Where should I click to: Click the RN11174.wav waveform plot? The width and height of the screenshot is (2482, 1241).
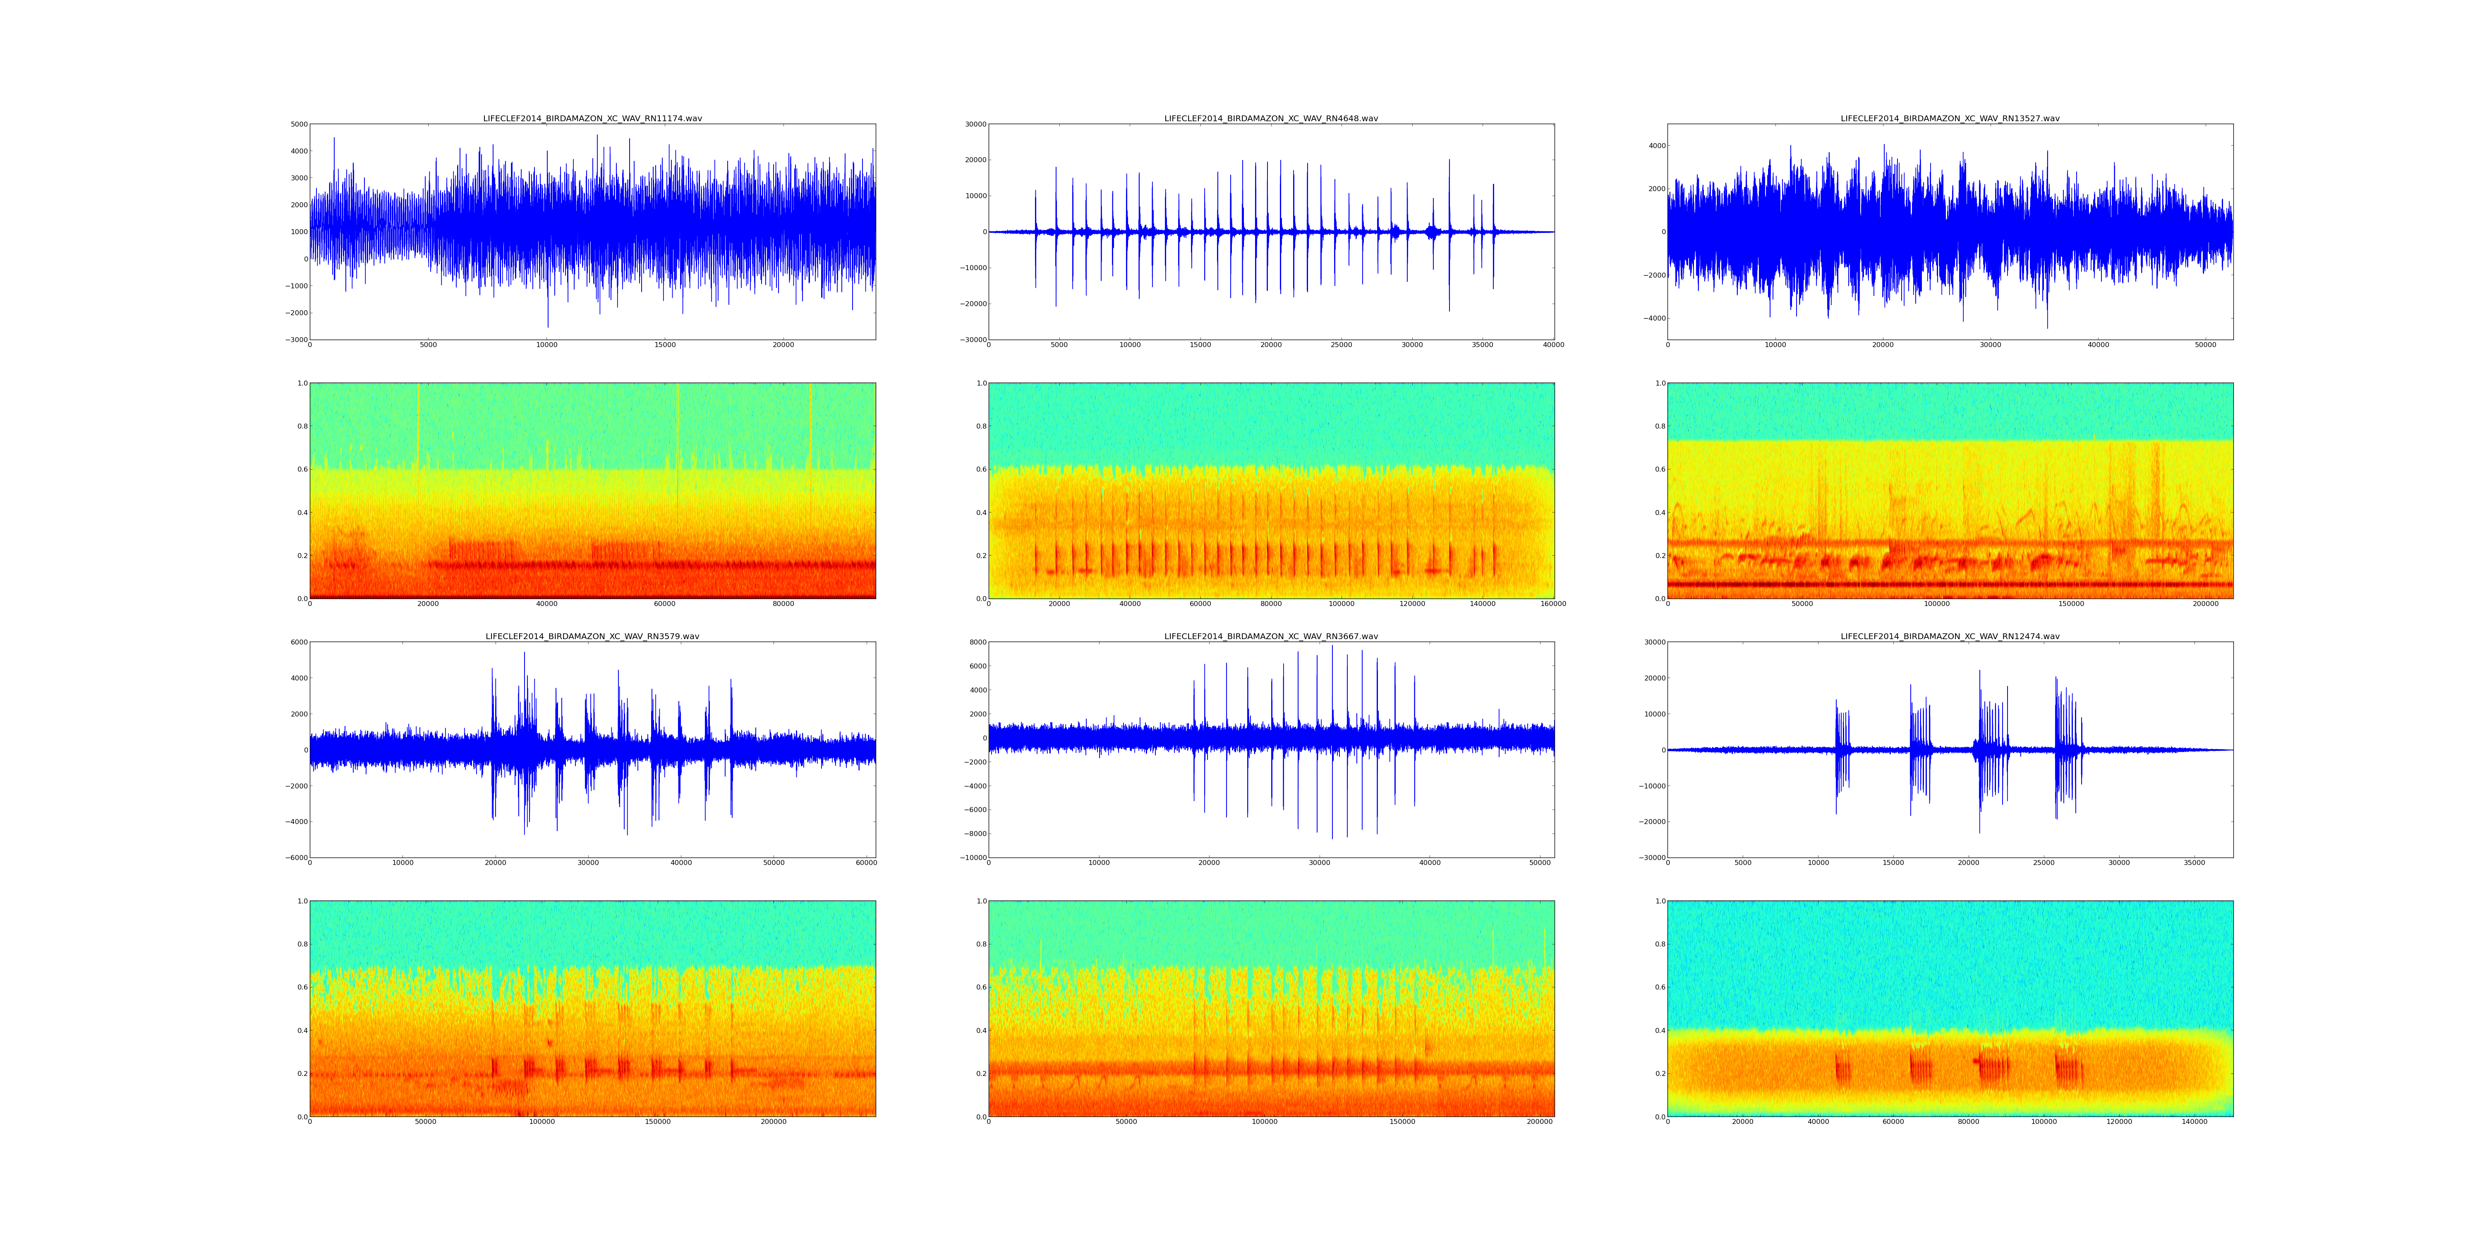592,231
